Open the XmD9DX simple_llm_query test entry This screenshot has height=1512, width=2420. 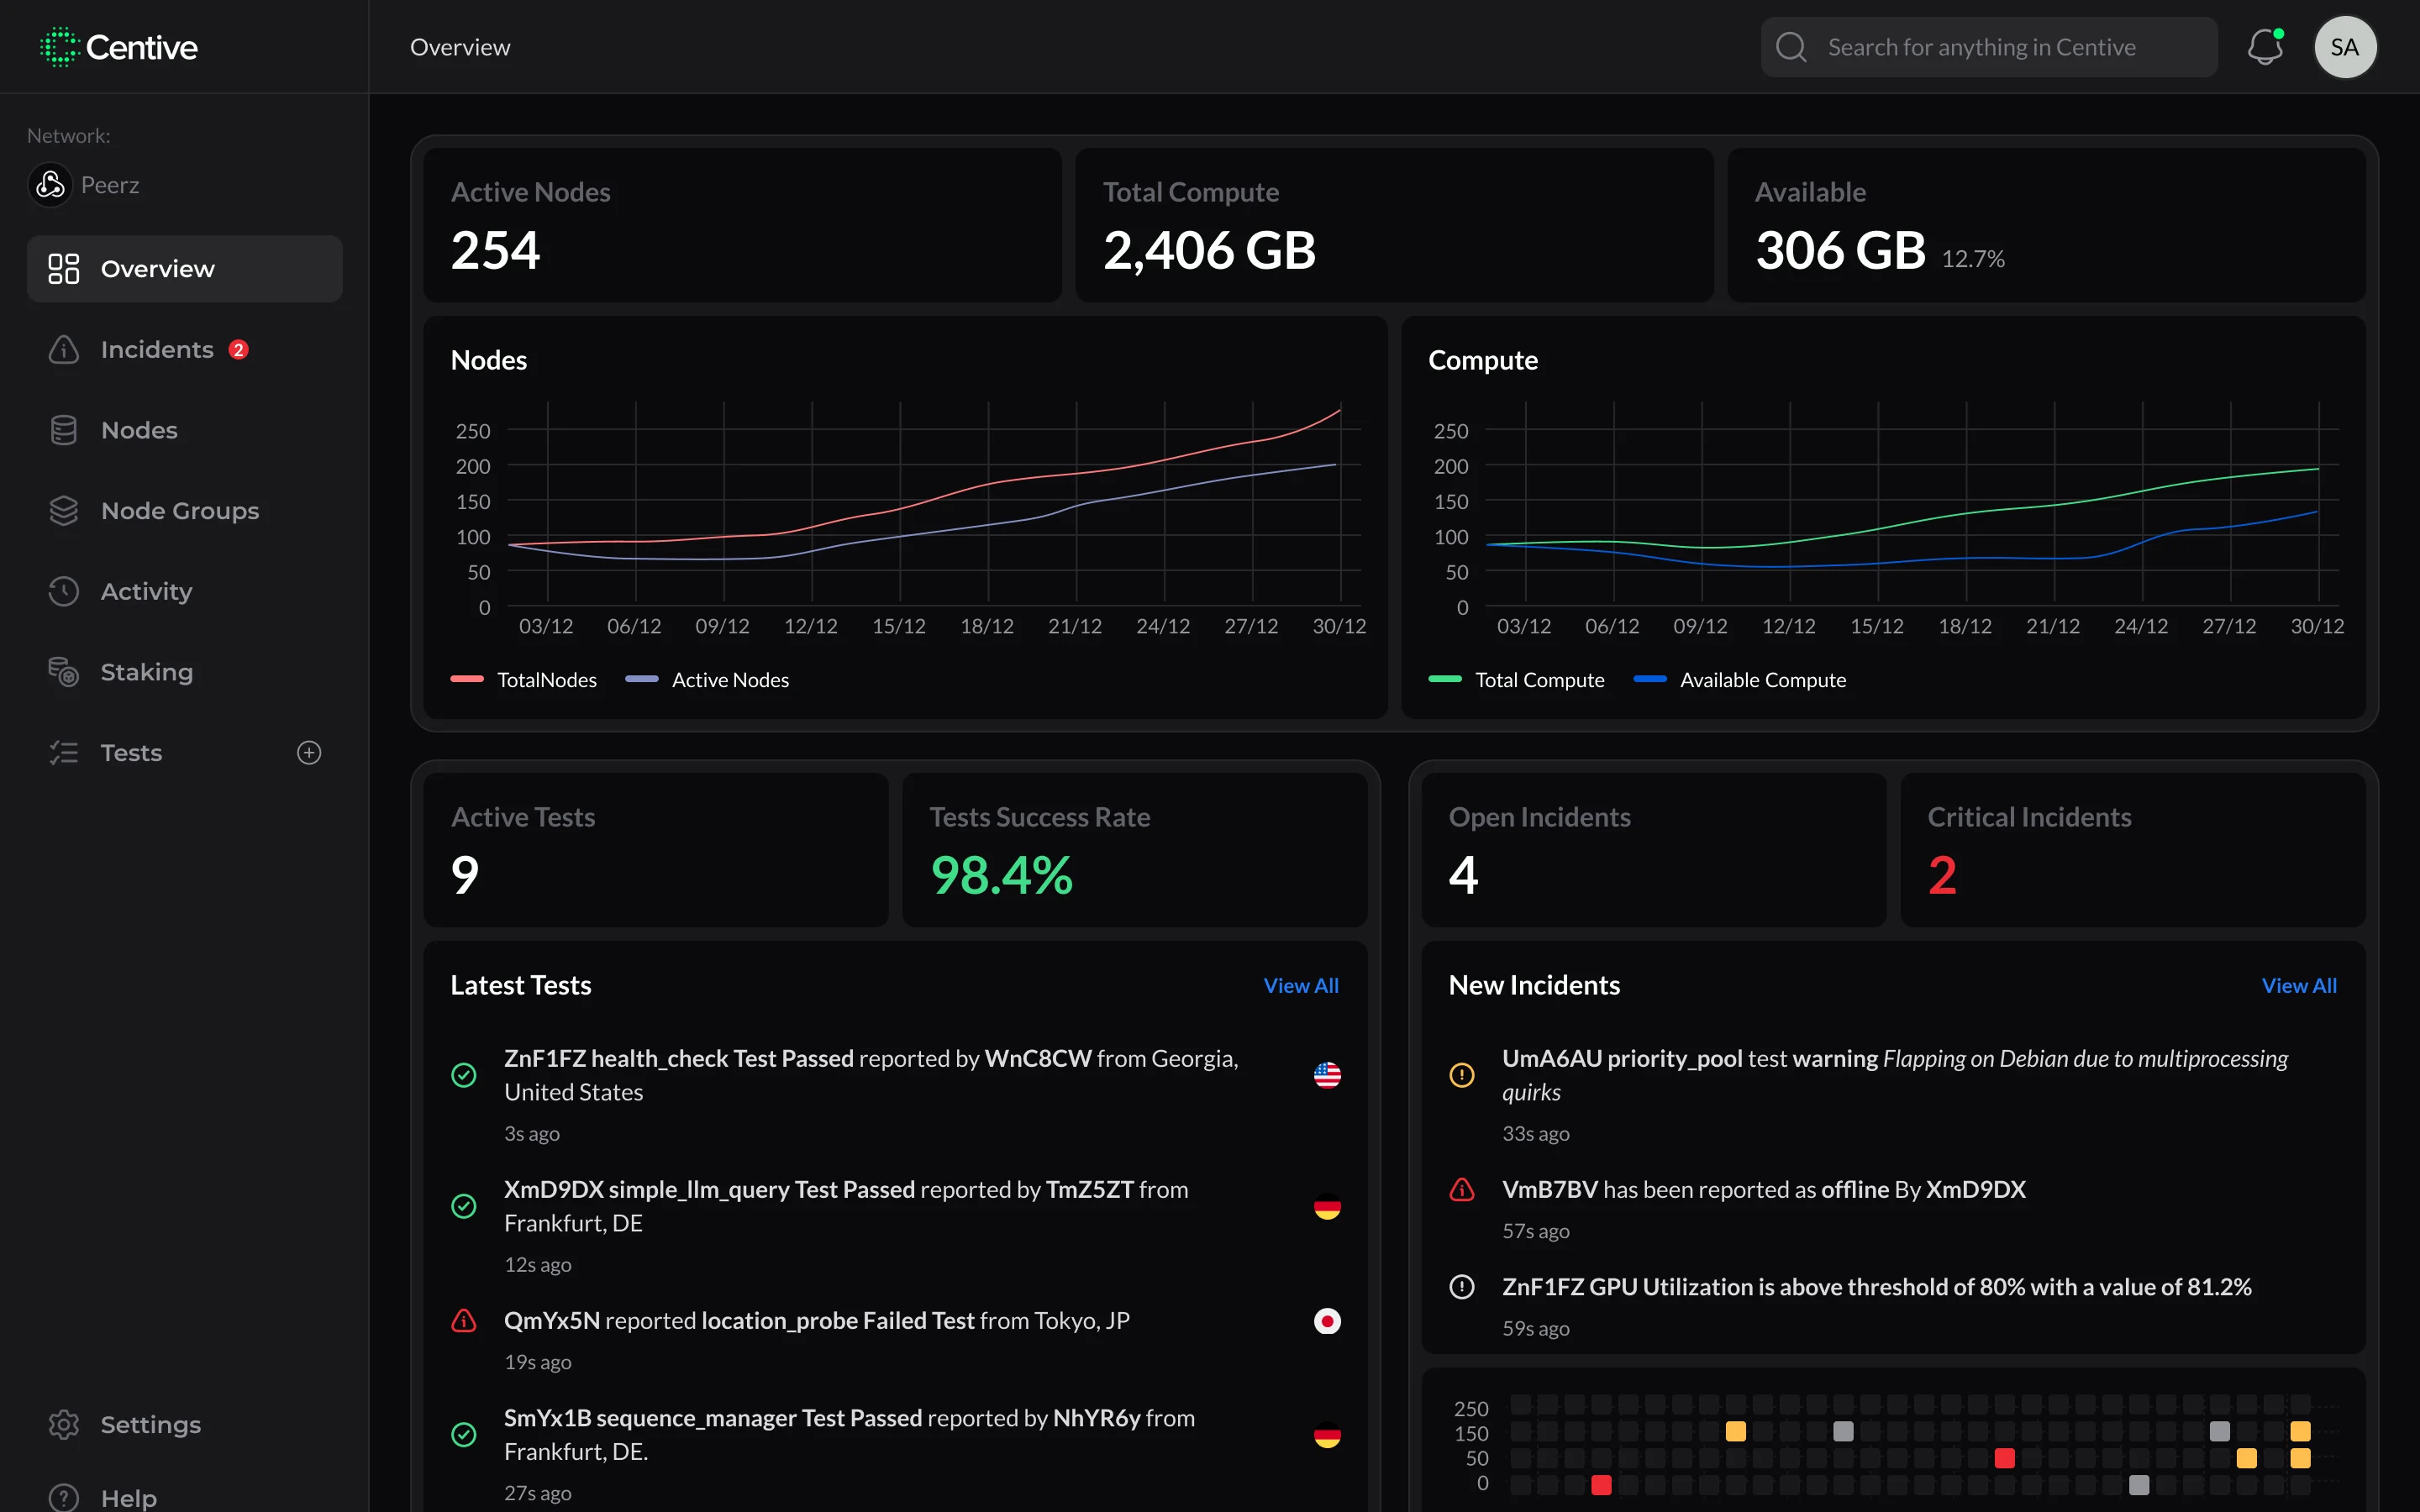click(x=895, y=1226)
